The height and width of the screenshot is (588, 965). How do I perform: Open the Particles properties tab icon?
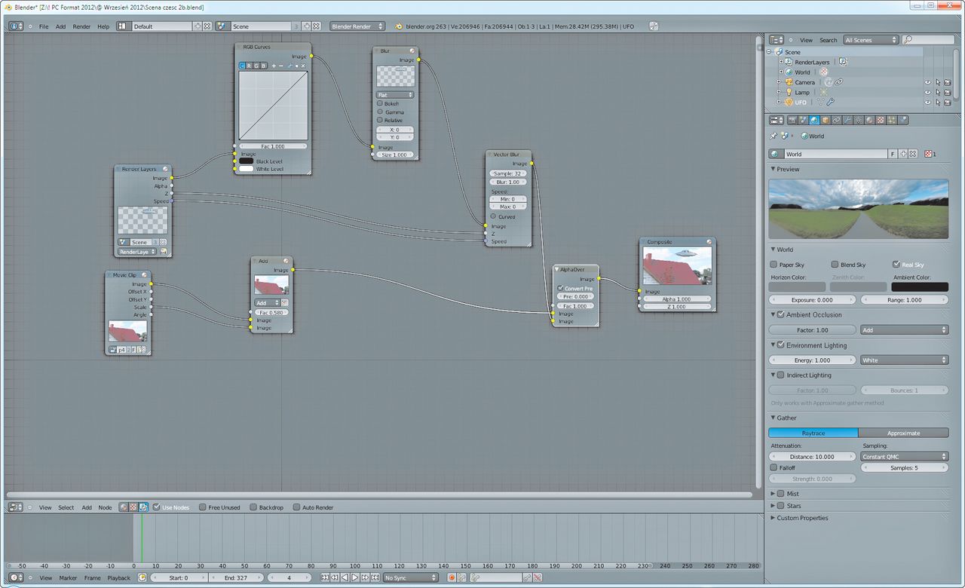click(x=891, y=120)
